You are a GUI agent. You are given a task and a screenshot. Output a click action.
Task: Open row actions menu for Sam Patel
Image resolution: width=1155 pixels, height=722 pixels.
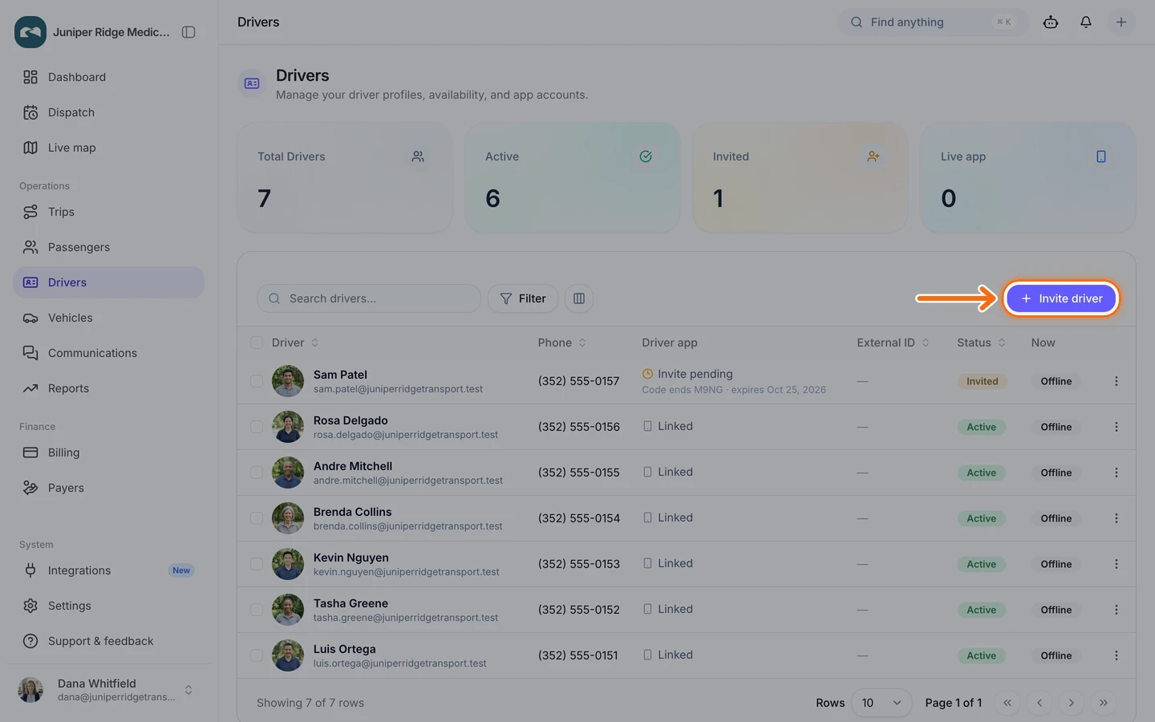click(1116, 381)
